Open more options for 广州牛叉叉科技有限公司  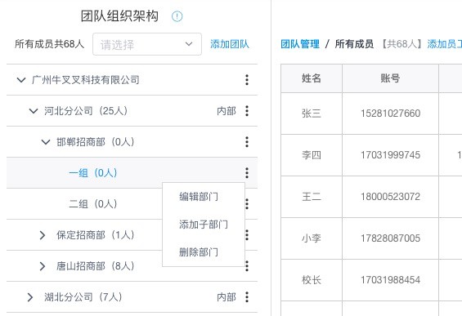247,80
